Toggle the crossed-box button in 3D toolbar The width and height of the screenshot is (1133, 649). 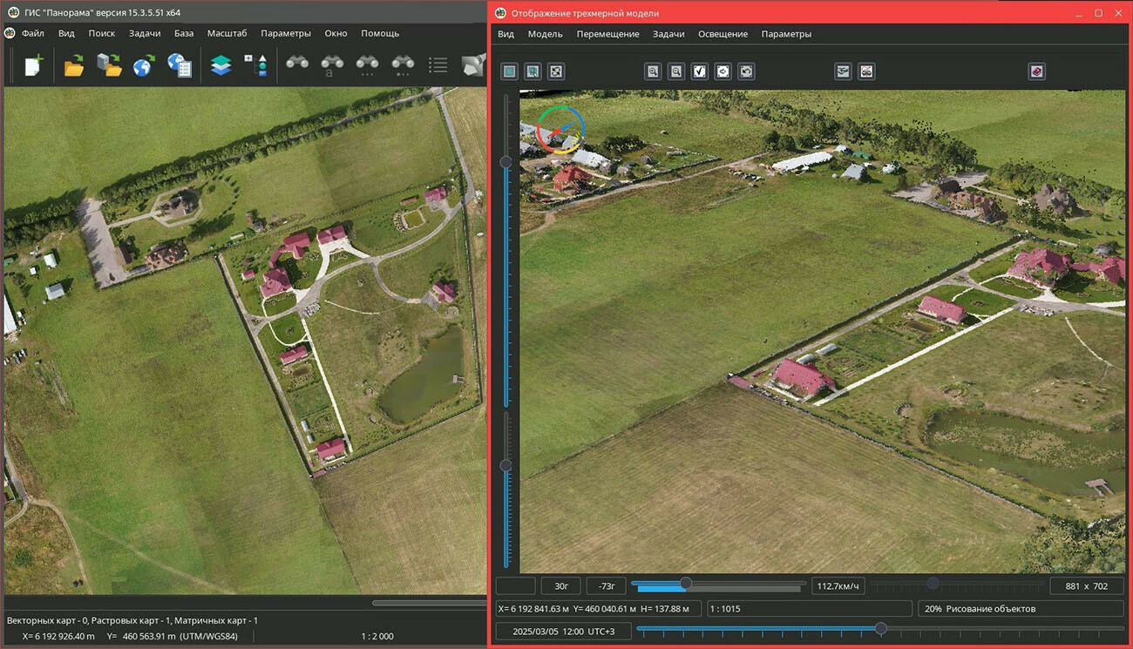pyautogui.click(x=556, y=71)
